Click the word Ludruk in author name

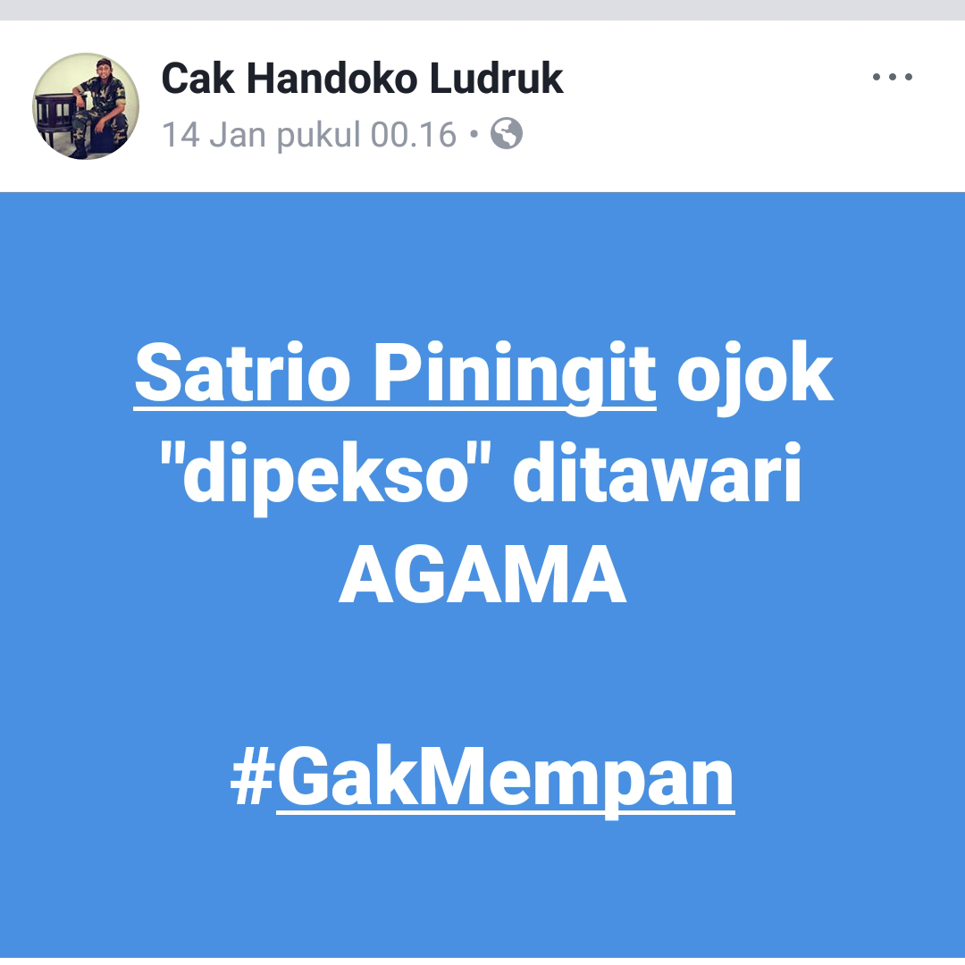[496, 79]
